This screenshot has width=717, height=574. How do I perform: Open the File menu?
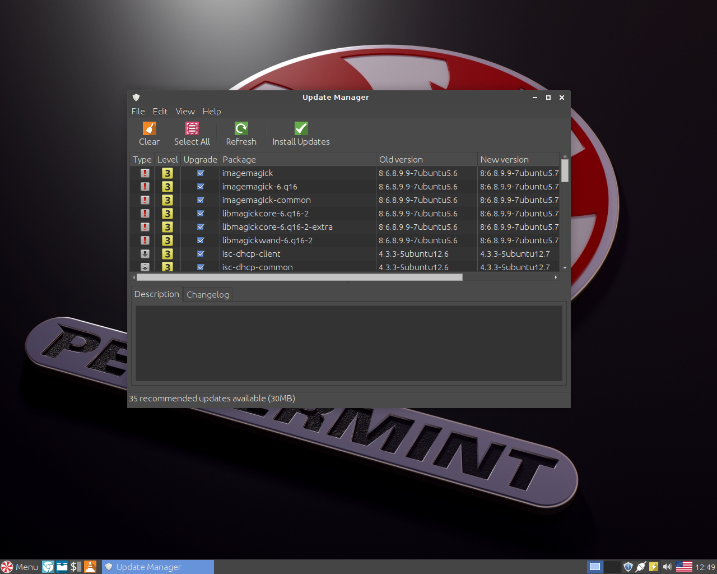pos(138,112)
